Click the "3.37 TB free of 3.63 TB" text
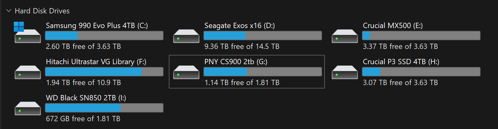The width and height of the screenshot is (498, 129). 400,46
